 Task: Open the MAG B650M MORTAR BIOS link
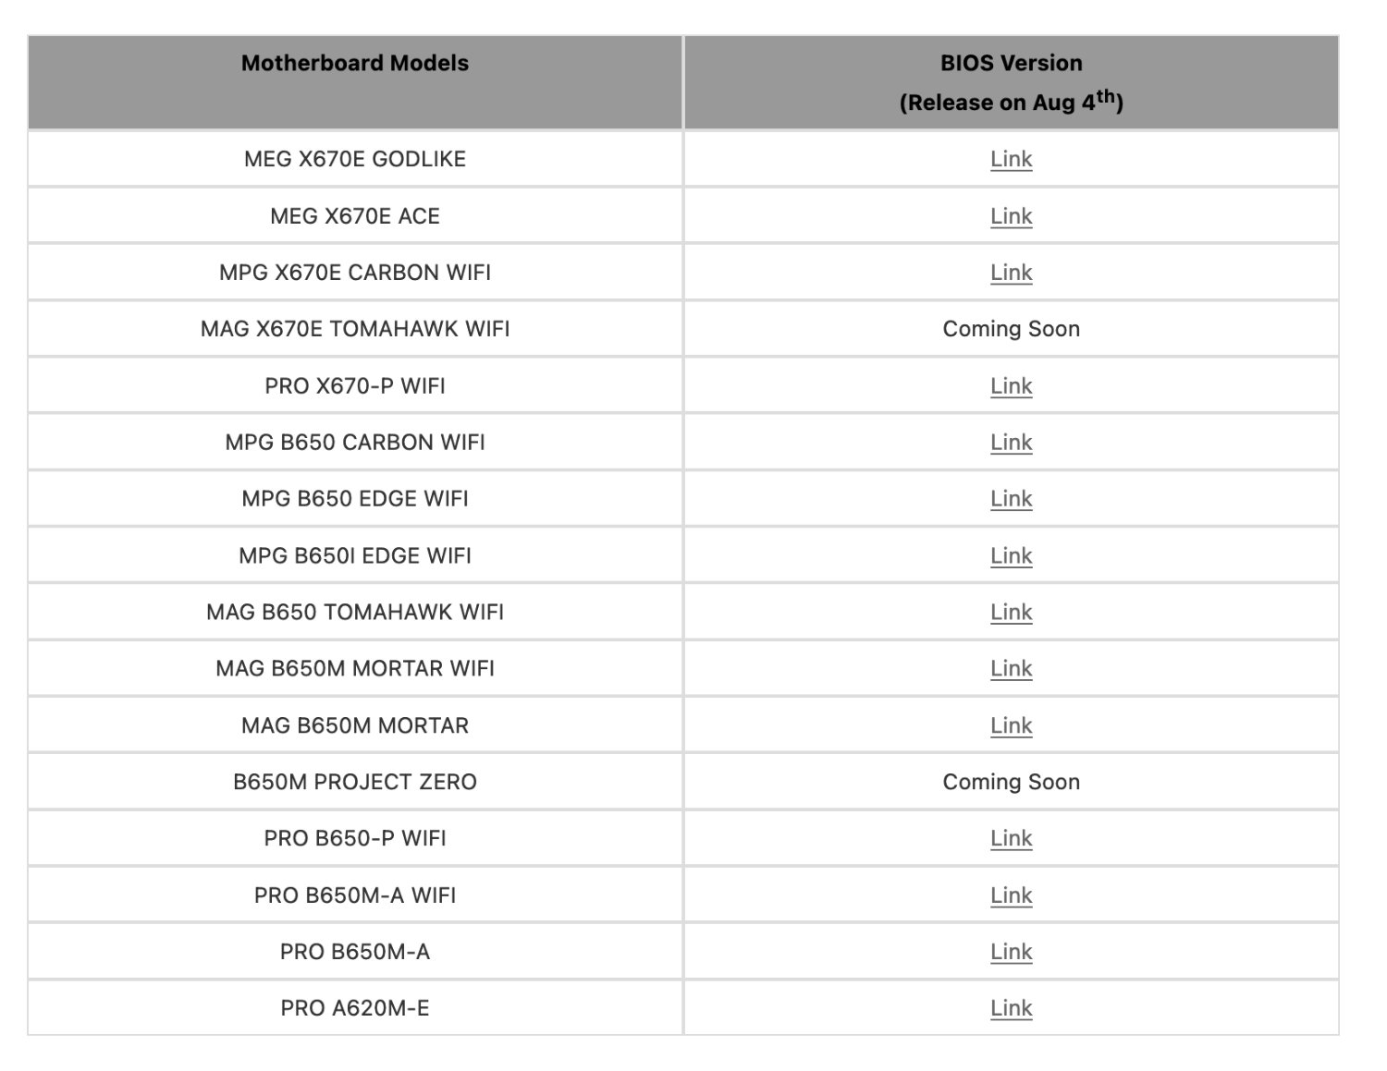[1011, 726]
